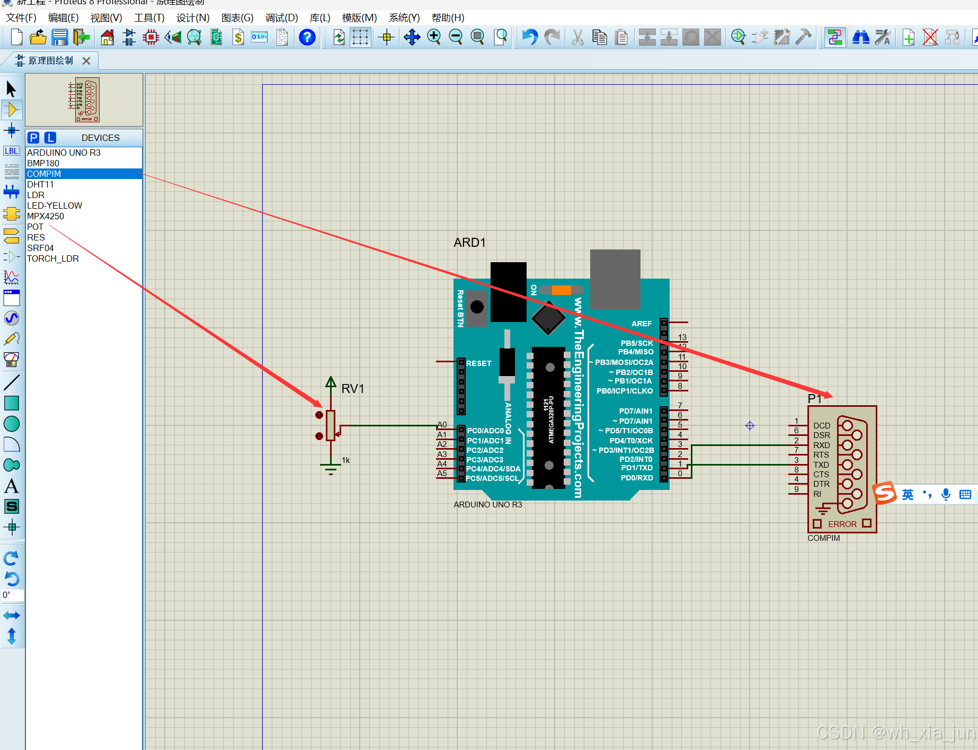Click the Save Project disk icon
The width and height of the screenshot is (978, 750).
click(59, 37)
